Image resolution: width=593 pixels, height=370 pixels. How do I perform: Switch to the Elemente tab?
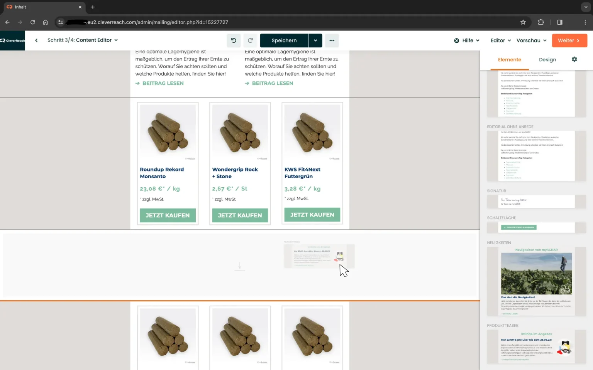[510, 60]
